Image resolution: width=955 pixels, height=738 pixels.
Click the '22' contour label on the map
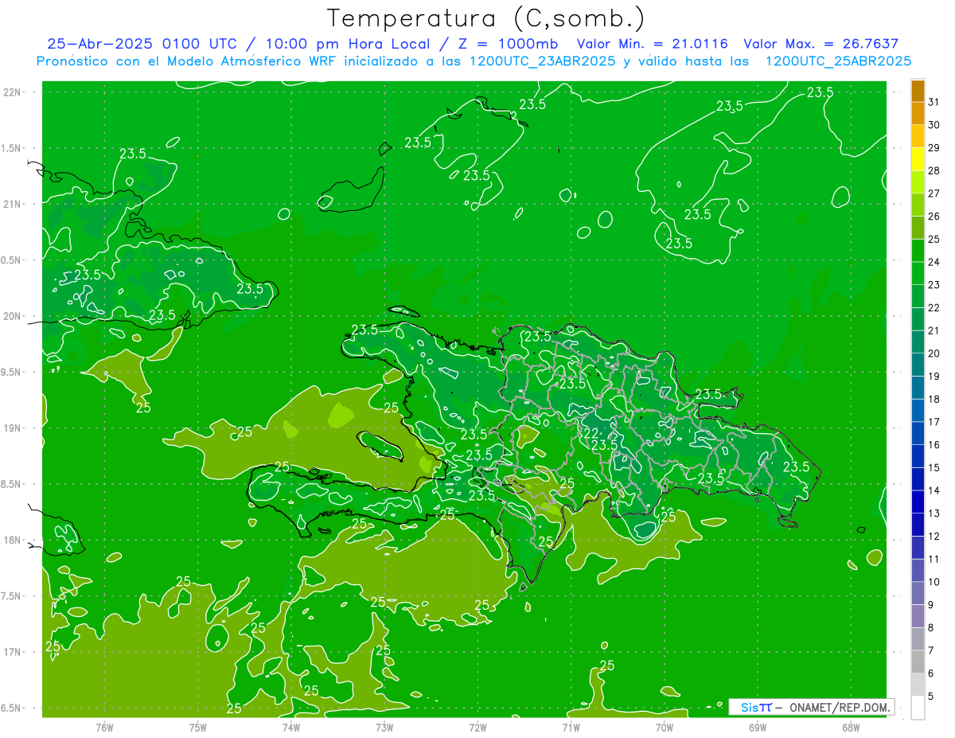[x=591, y=433]
